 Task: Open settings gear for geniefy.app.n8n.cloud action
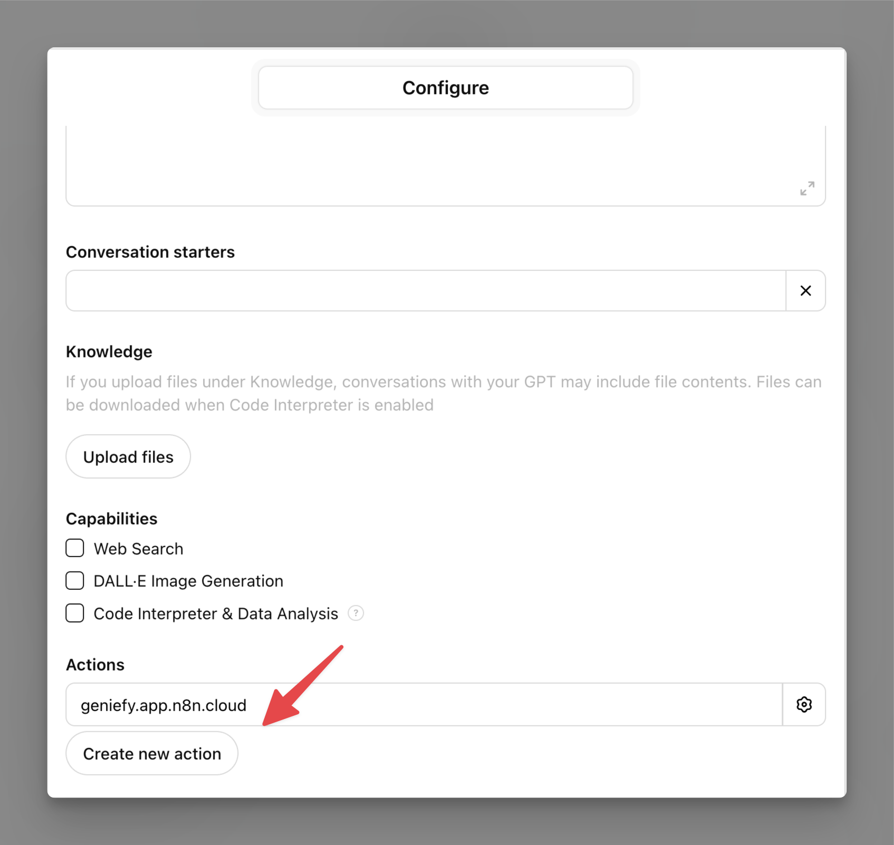[x=804, y=704]
